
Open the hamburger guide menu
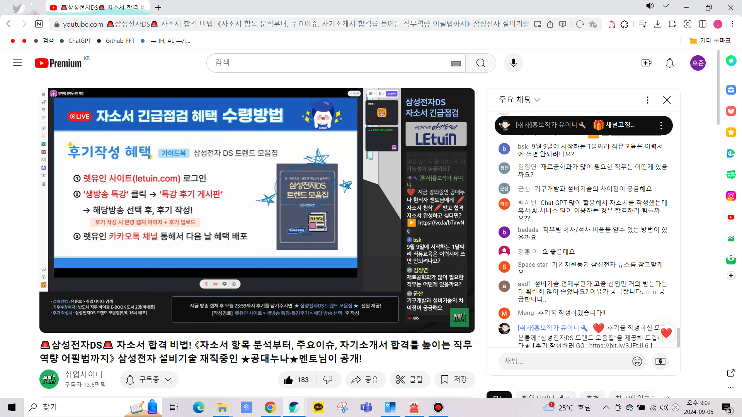point(17,63)
